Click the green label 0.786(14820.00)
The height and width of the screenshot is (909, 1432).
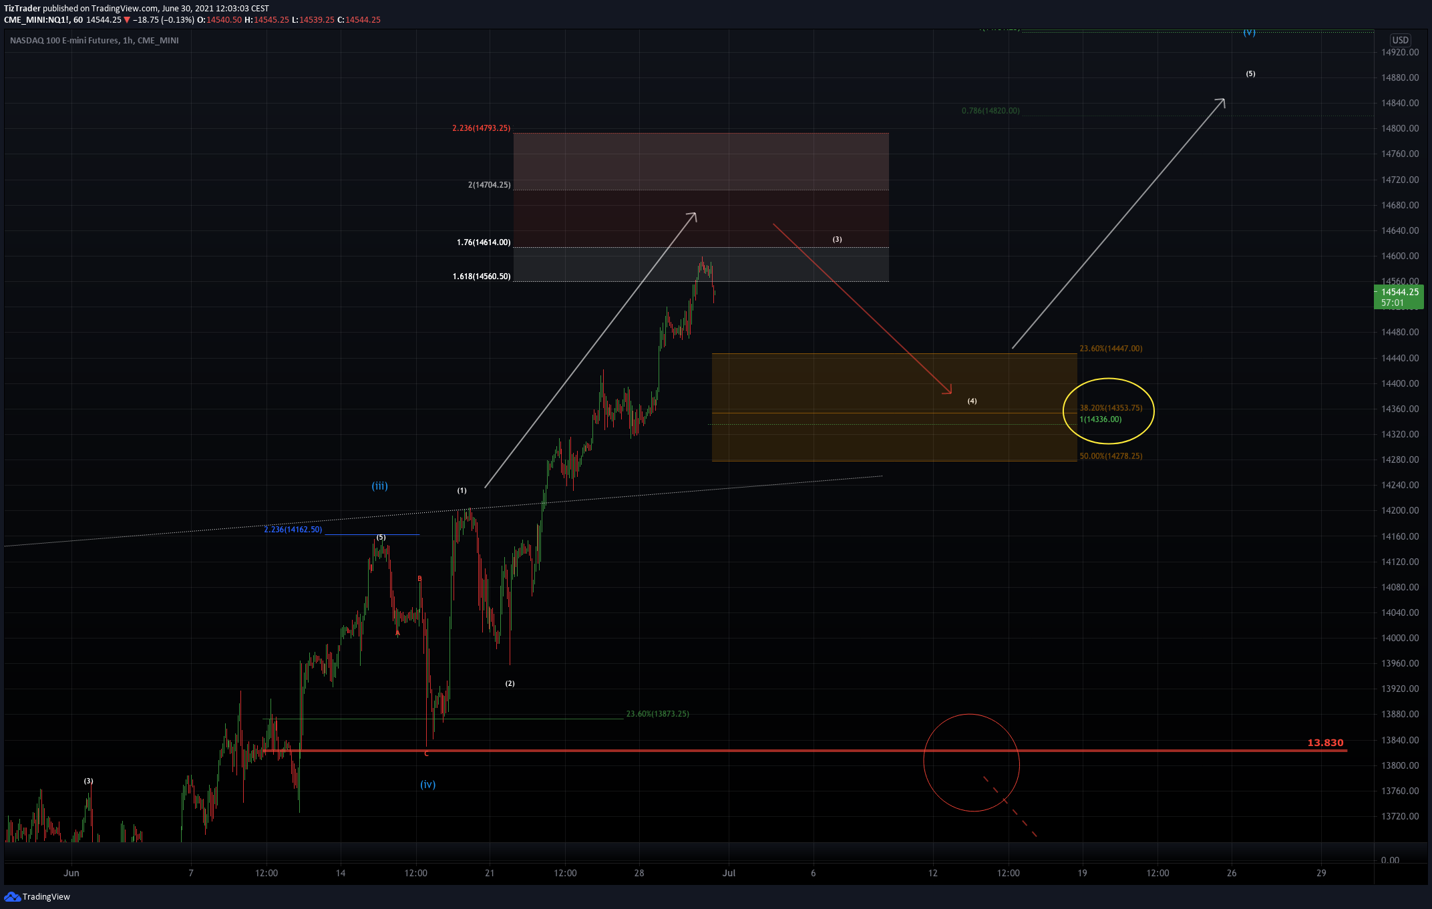(991, 111)
